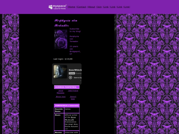
Task: Open the Contact navigation link
Action: tap(82, 7)
